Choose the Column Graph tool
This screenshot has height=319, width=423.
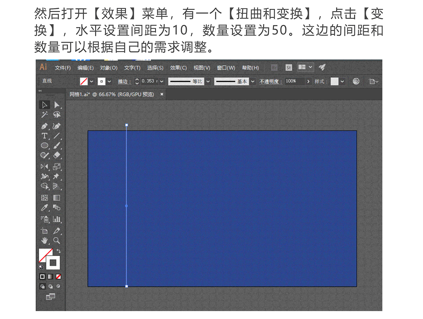tap(57, 219)
